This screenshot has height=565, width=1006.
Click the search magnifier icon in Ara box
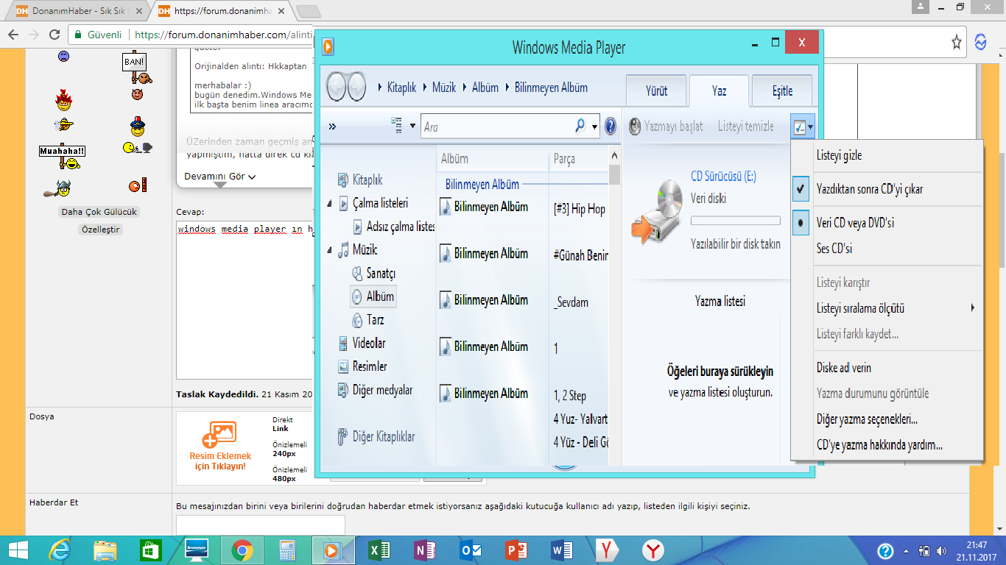click(x=580, y=127)
